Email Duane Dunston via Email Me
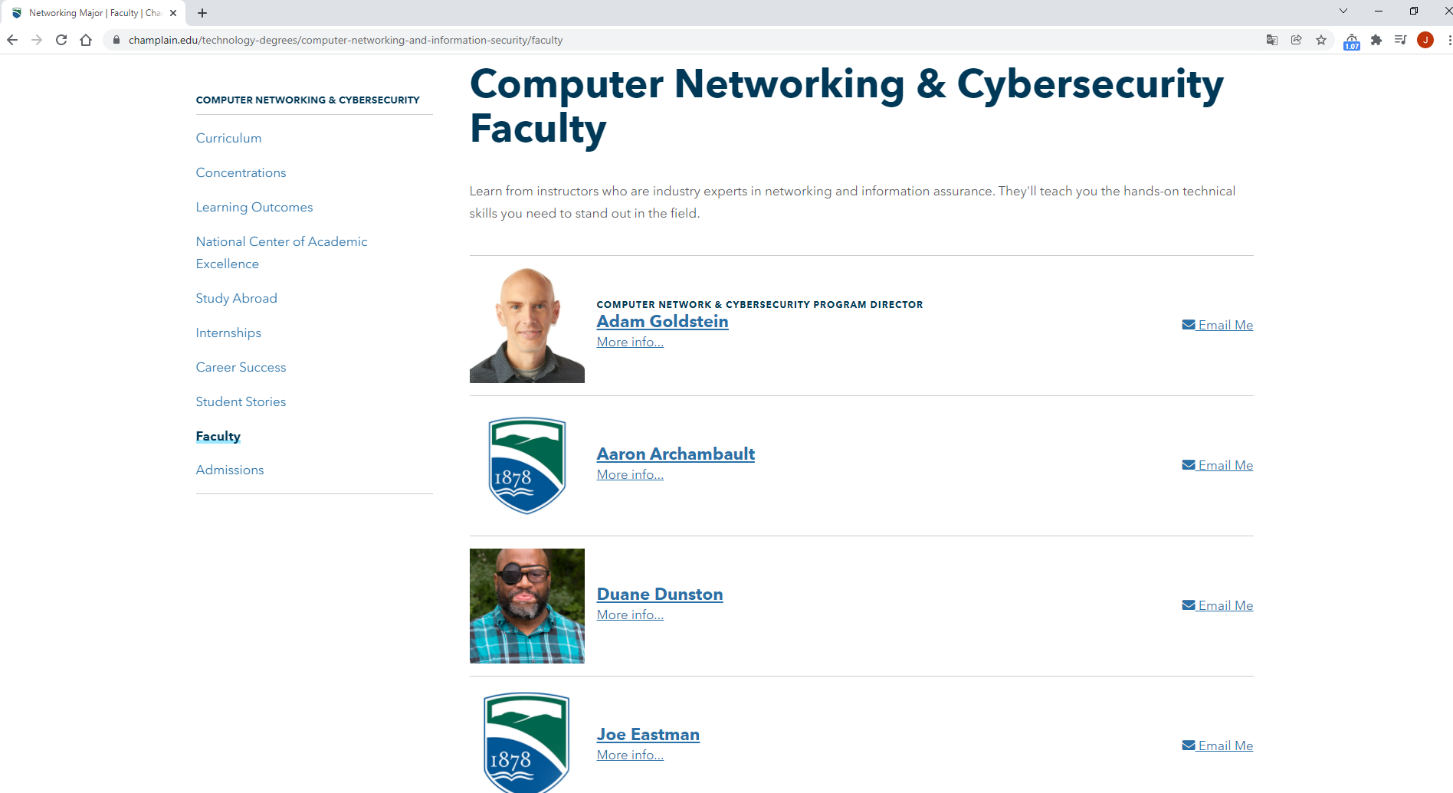Image resolution: width=1453 pixels, height=793 pixels. 1217,605
